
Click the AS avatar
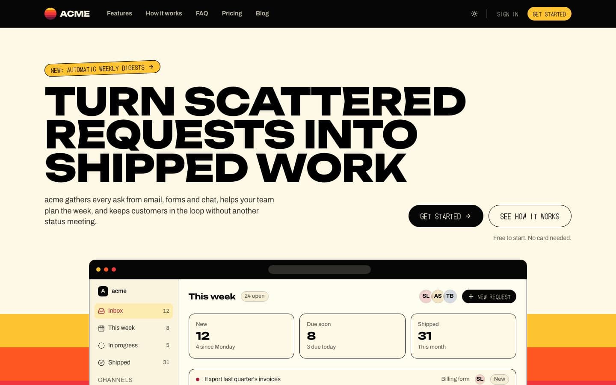[x=438, y=296]
